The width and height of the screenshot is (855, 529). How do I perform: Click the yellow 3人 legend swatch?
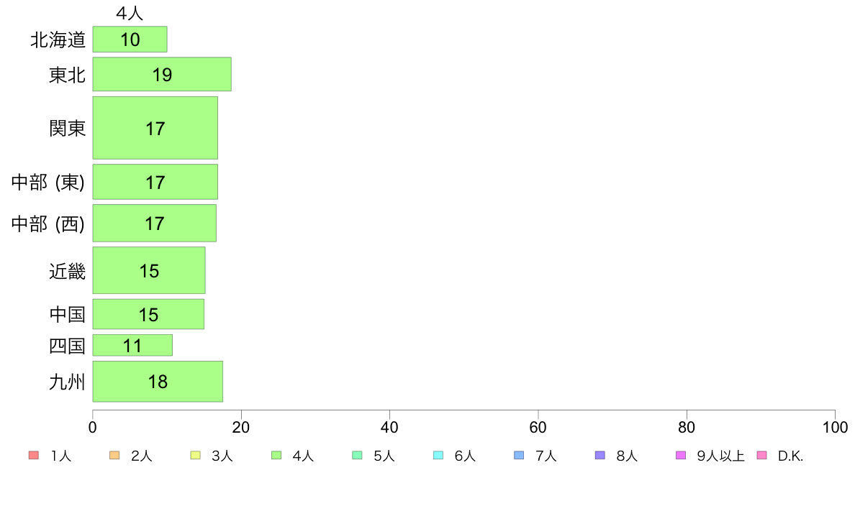[x=195, y=456]
